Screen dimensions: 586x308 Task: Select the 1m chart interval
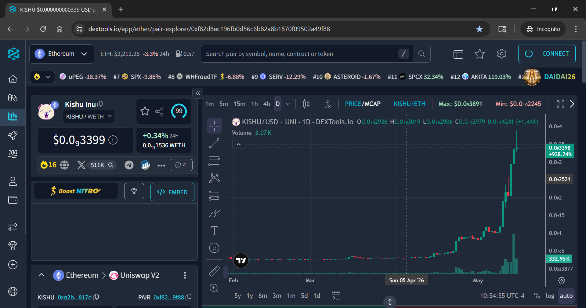click(209, 104)
